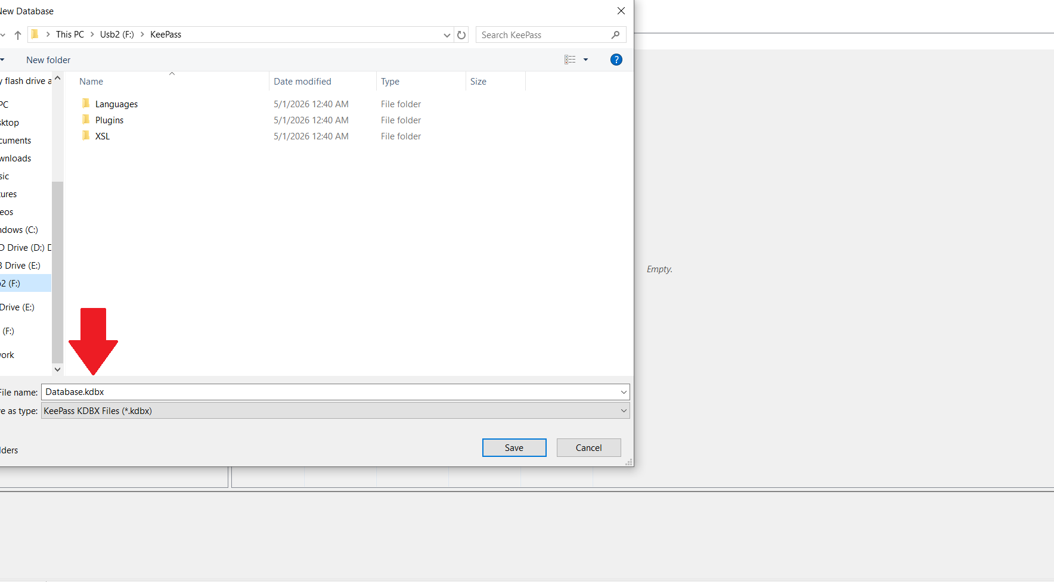The width and height of the screenshot is (1054, 582).
Task: Click the navigation pane scrollbar thumb
Action: pos(57,272)
